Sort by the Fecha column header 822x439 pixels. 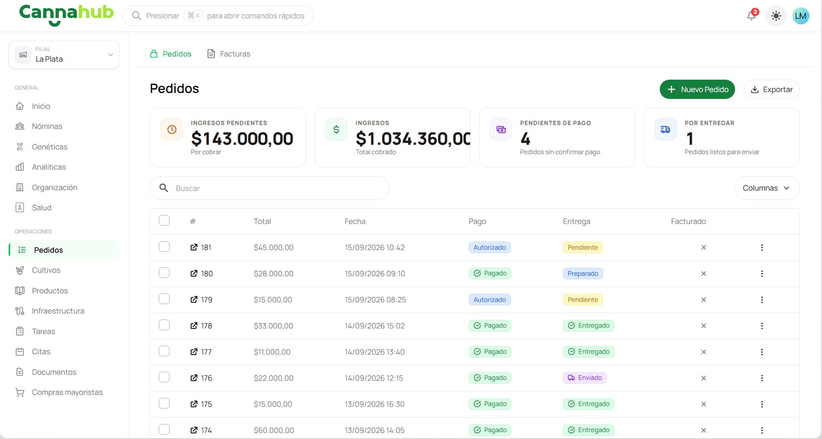(x=355, y=221)
